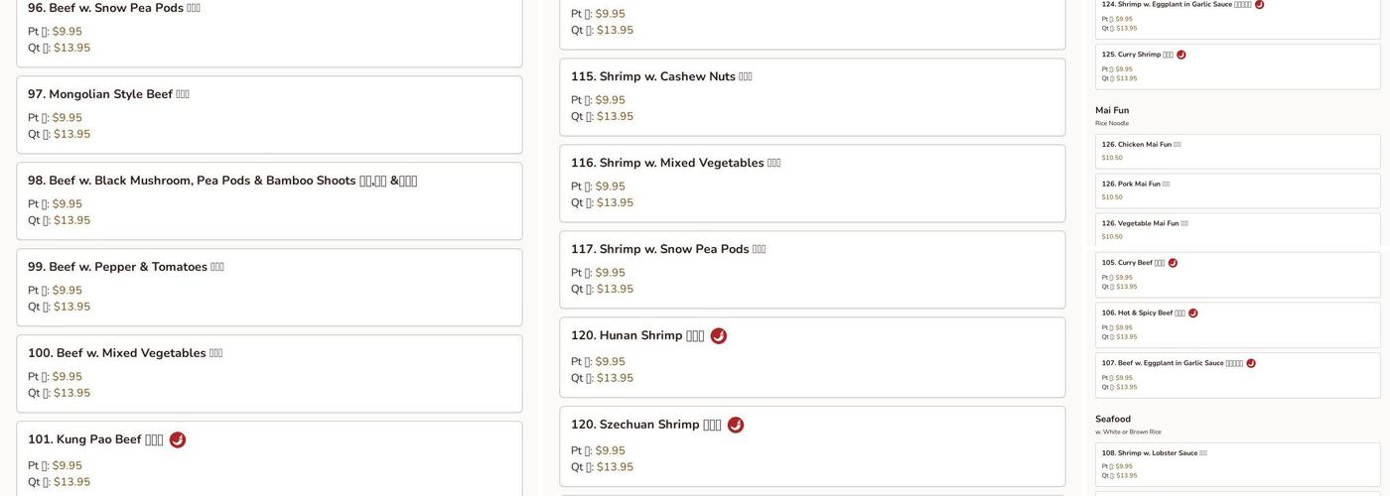The width and height of the screenshot is (1390, 496).
Task: Click the spicy icon beside Curry Shrimp
Action: click(x=1181, y=55)
